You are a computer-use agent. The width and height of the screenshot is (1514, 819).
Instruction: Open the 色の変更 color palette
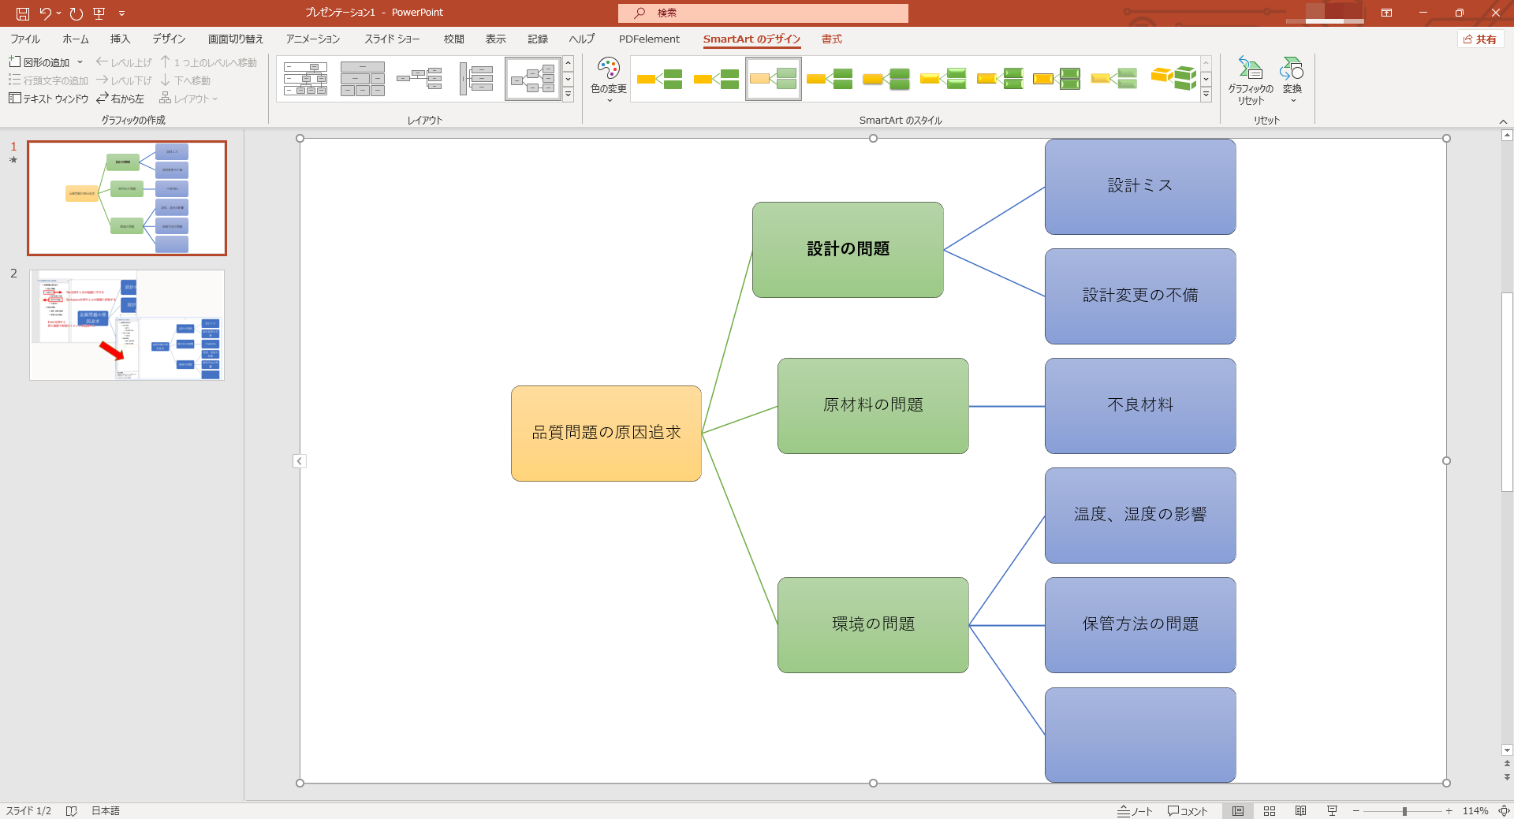pos(608,79)
